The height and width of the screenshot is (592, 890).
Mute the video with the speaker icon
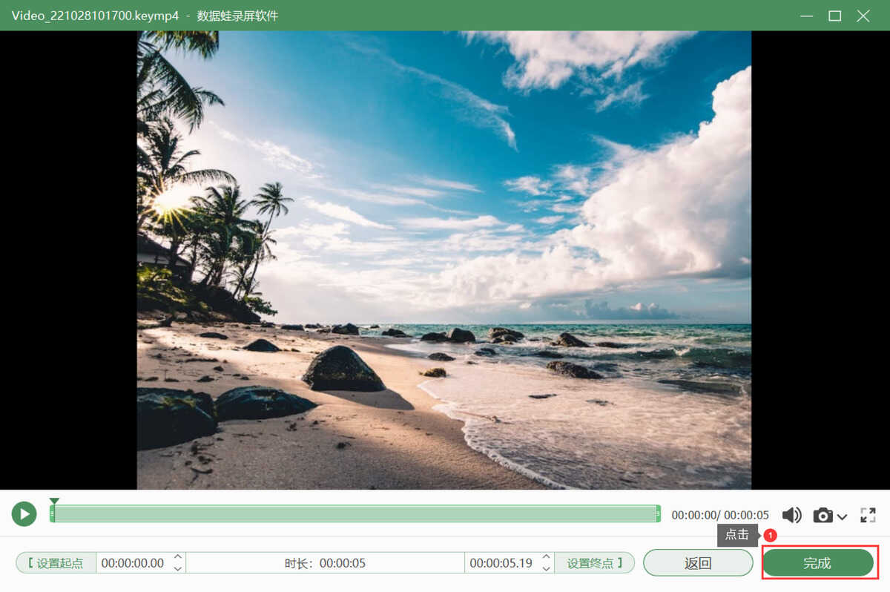[x=791, y=515]
